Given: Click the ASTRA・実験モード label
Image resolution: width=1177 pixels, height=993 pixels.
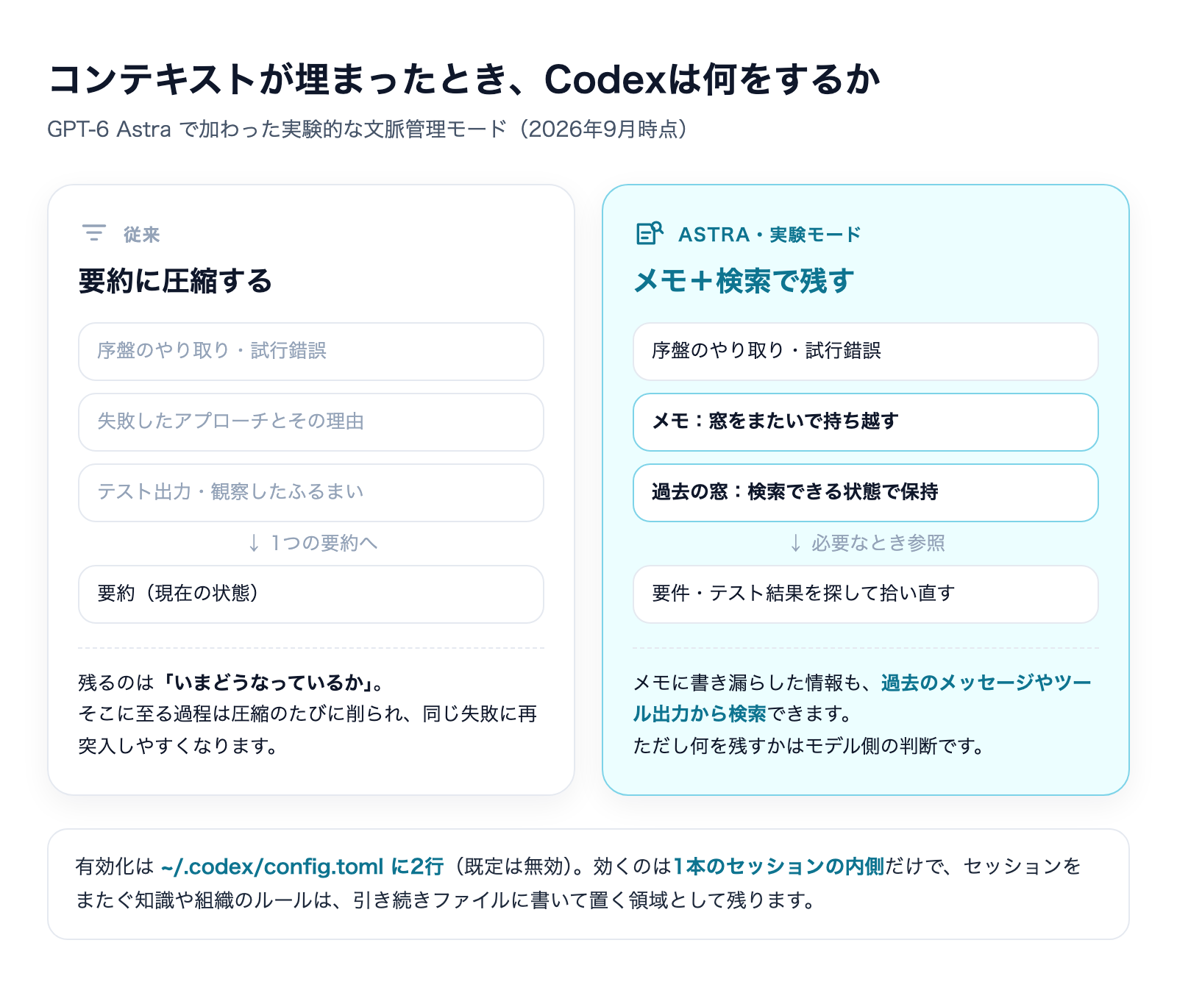Looking at the screenshot, I should coord(769,235).
